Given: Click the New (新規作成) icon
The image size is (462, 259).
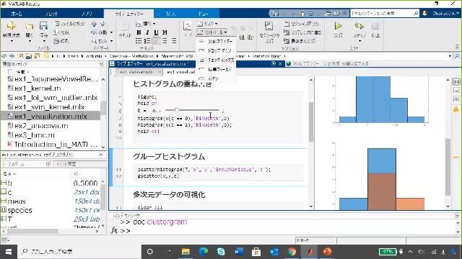Looking at the screenshot, I should click(12, 26).
